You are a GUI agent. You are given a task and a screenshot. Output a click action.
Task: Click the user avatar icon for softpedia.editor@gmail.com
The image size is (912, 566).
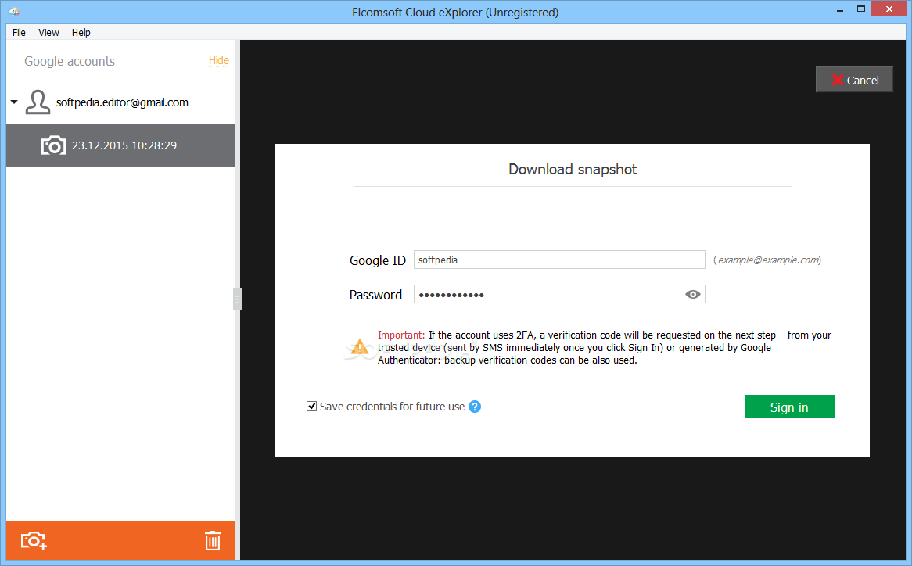click(38, 102)
